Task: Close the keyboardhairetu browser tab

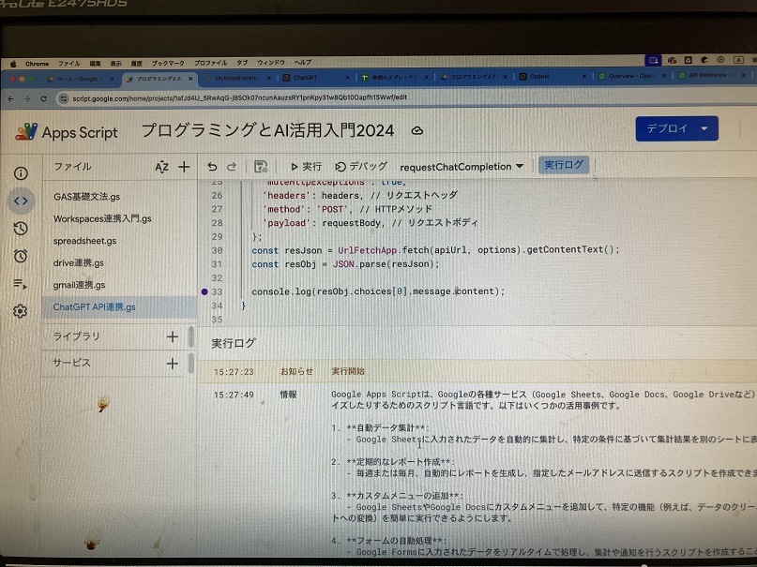Action: coord(269,78)
